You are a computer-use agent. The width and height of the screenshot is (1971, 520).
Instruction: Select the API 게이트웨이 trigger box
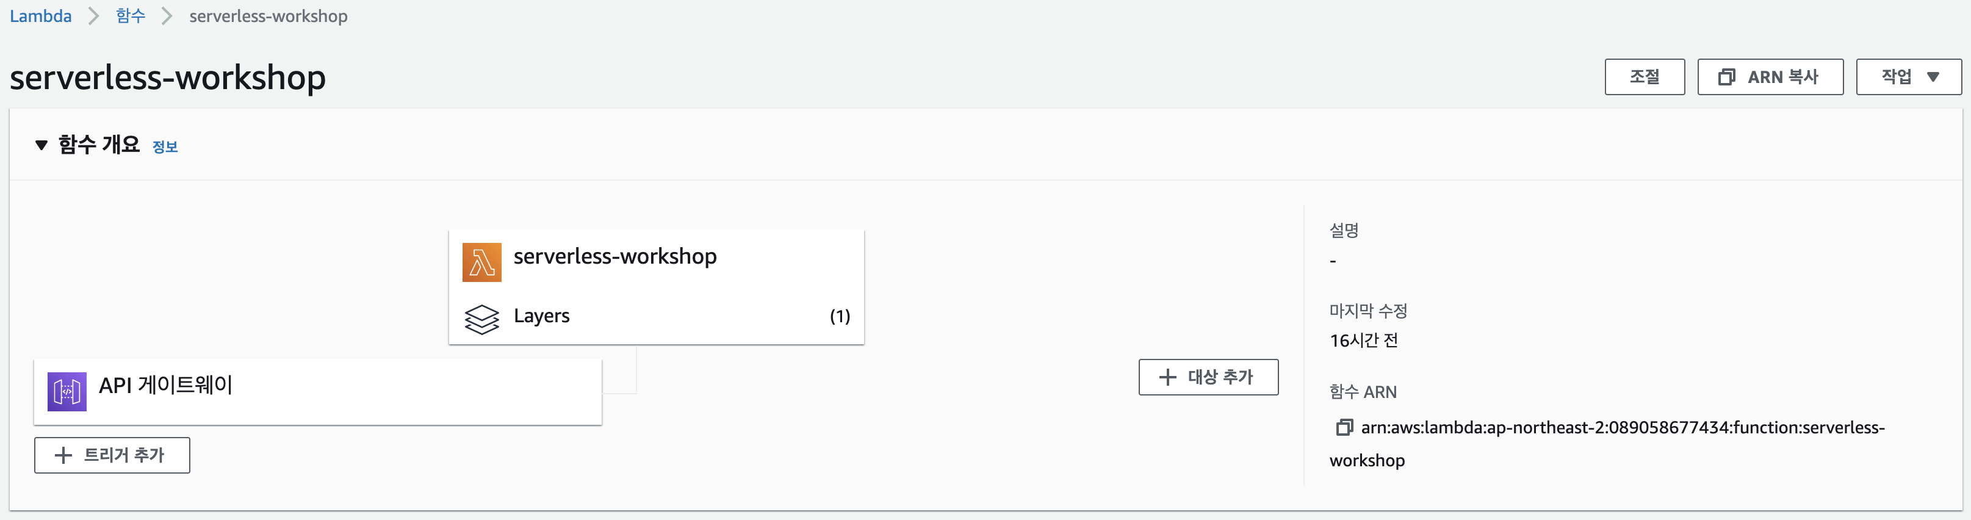tap(317, 391)
